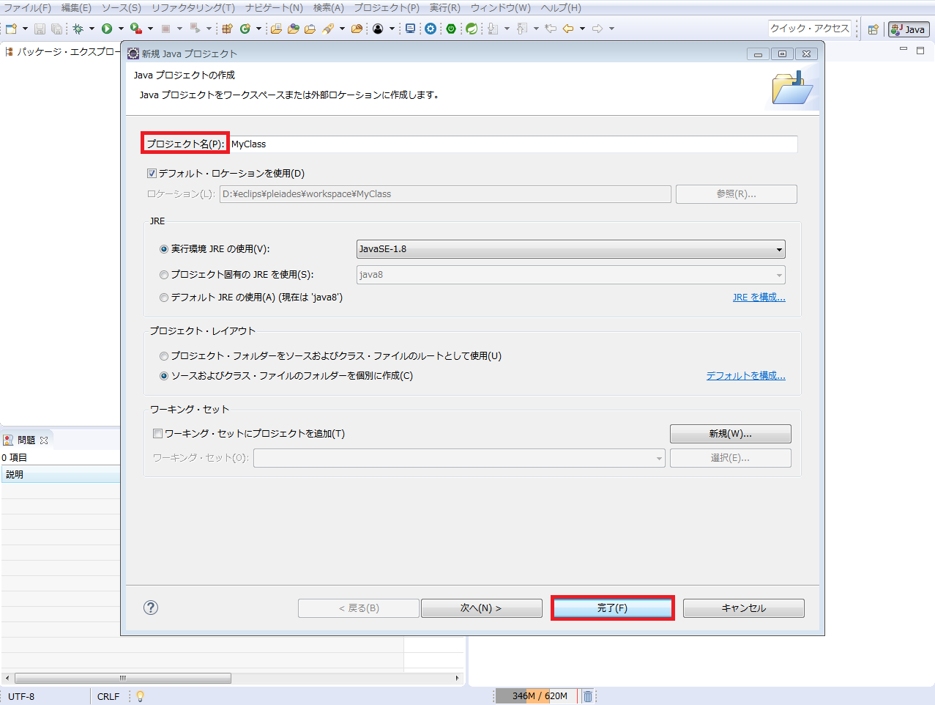This screenshot has height=705, width=935.
Task: Click the light bulb icon in status bar
Action: point(140,696)
